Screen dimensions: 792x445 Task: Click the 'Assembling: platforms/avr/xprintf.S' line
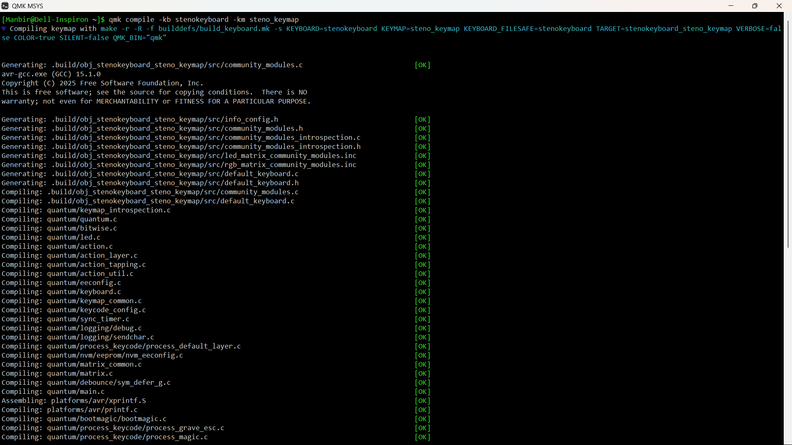pos(74,400)
